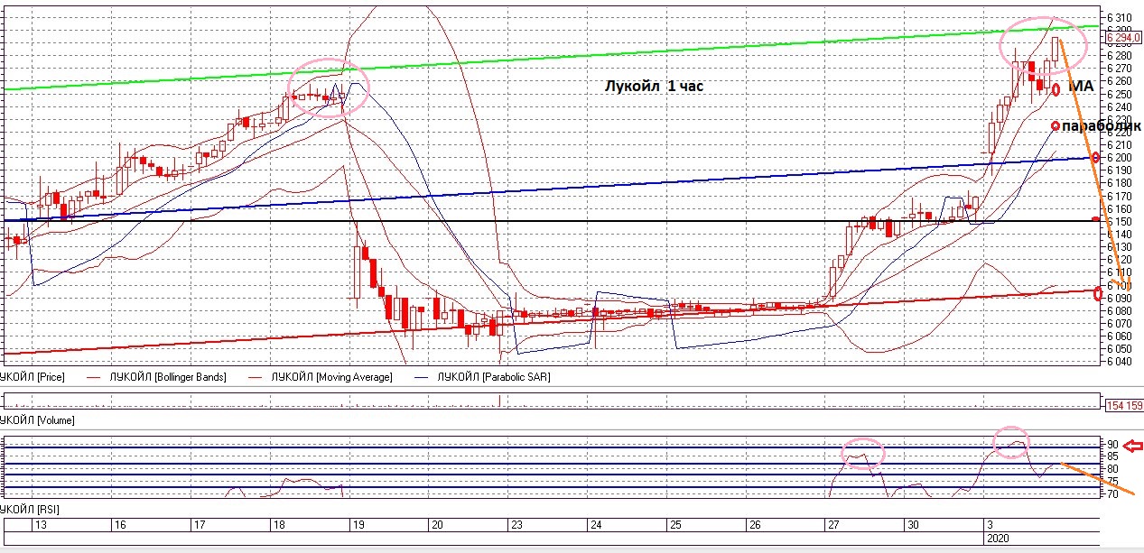
Task: Click the current price tag 6 294.0
Action: 1124,37
